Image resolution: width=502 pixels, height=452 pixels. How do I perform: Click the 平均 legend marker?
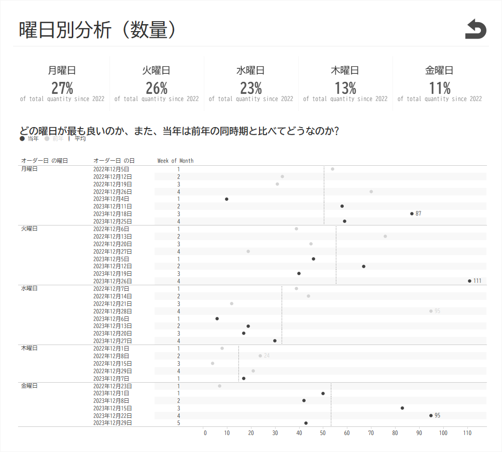point(69,139)
